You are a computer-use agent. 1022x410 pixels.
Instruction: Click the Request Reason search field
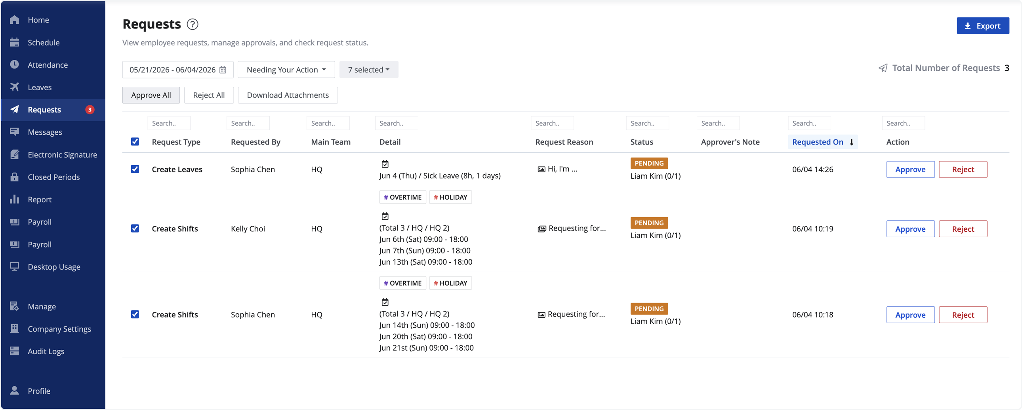pyautogui.click(x=552, y=123)
